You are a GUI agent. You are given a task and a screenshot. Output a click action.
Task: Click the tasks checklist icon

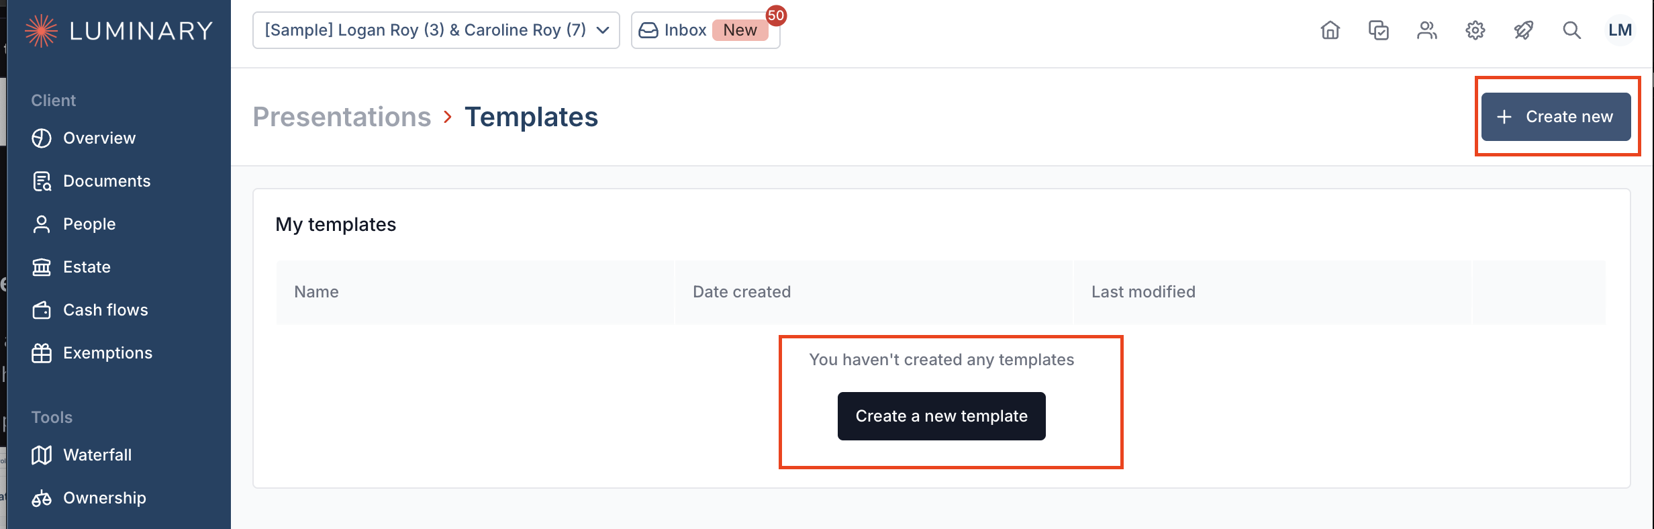[1378, 30]
